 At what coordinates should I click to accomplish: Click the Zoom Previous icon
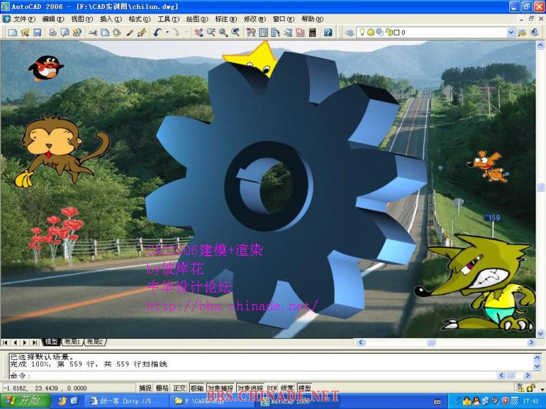pyautogui.click(x=235, y=32)
